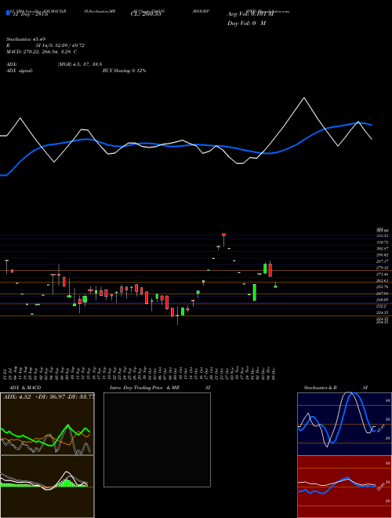The height and width of the screenshot is (518, 392).
Task: Open the ADX indicator chart panel
Action: click(47, 424)
